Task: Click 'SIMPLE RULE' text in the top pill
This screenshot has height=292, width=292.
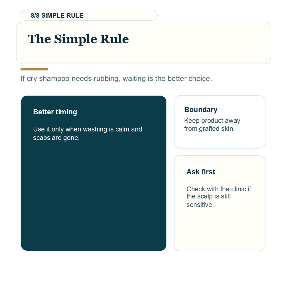Action: (62, 15)
